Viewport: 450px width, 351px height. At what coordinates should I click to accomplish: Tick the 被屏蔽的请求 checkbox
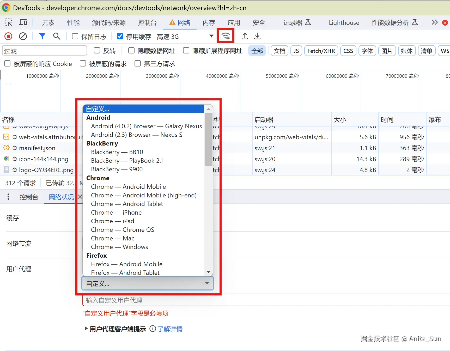pos(83,63)
